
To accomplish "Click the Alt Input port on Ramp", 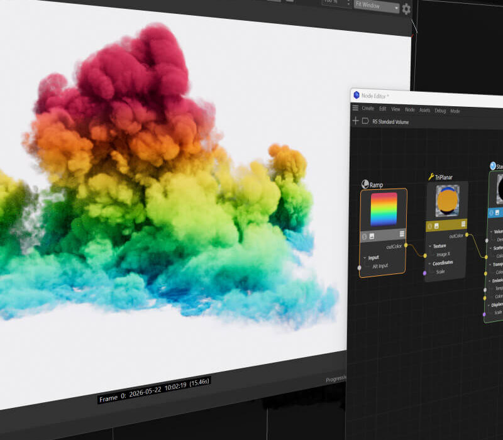I will (360, 268).
